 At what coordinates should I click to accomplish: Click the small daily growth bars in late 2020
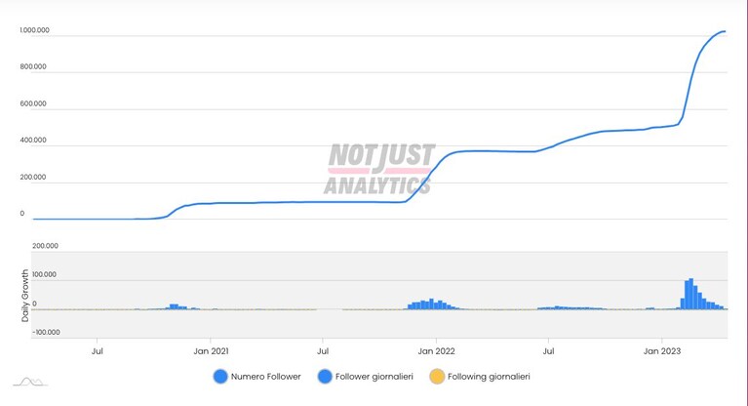click(177, 306)
